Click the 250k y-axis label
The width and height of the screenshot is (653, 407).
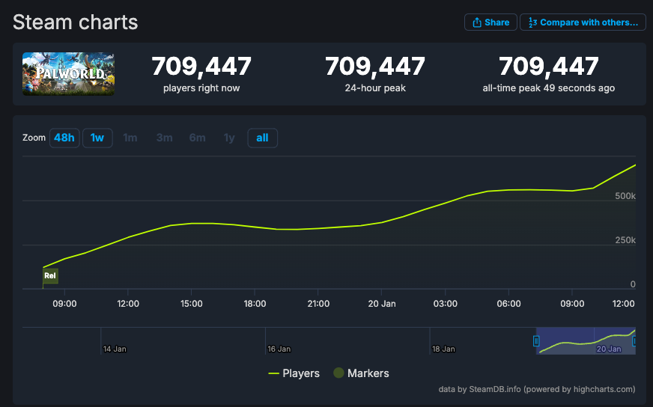(x=625, y=240)
